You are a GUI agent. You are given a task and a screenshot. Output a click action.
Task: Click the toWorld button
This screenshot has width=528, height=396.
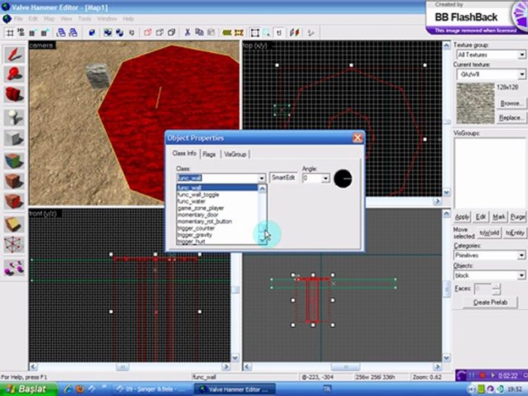[490, 233]
